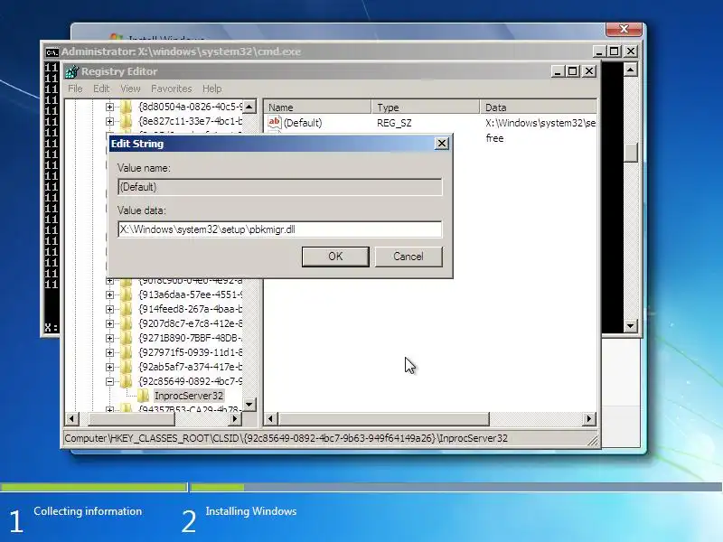
Task: Click the 'Installing Windows' step label
Action: tap(251, 511)
